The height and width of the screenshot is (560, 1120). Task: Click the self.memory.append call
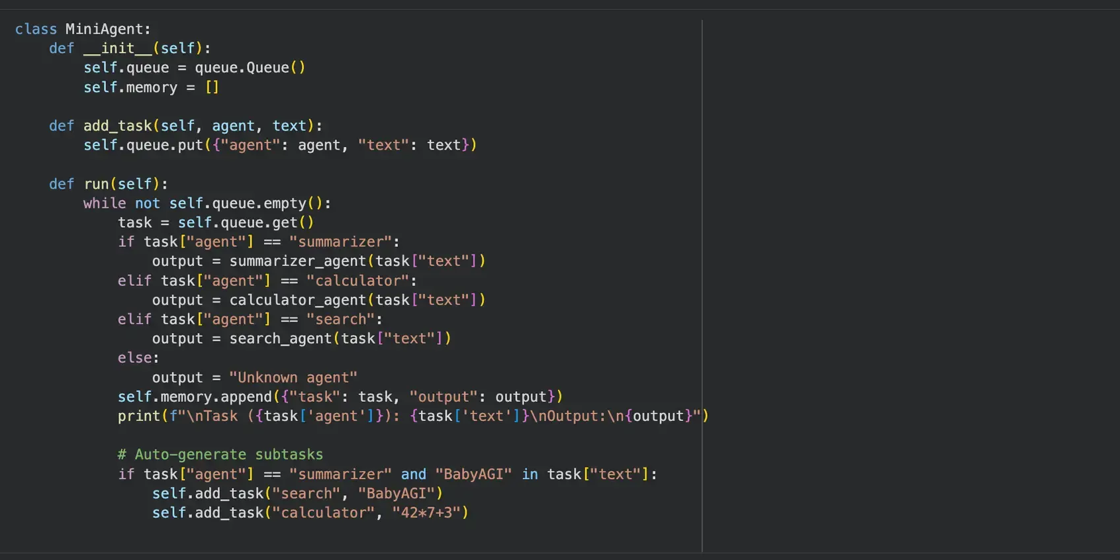pos(195,397)
